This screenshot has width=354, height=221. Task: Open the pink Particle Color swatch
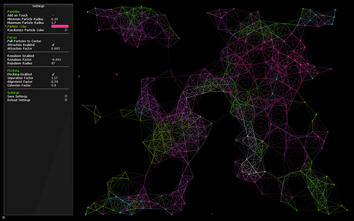60,26
